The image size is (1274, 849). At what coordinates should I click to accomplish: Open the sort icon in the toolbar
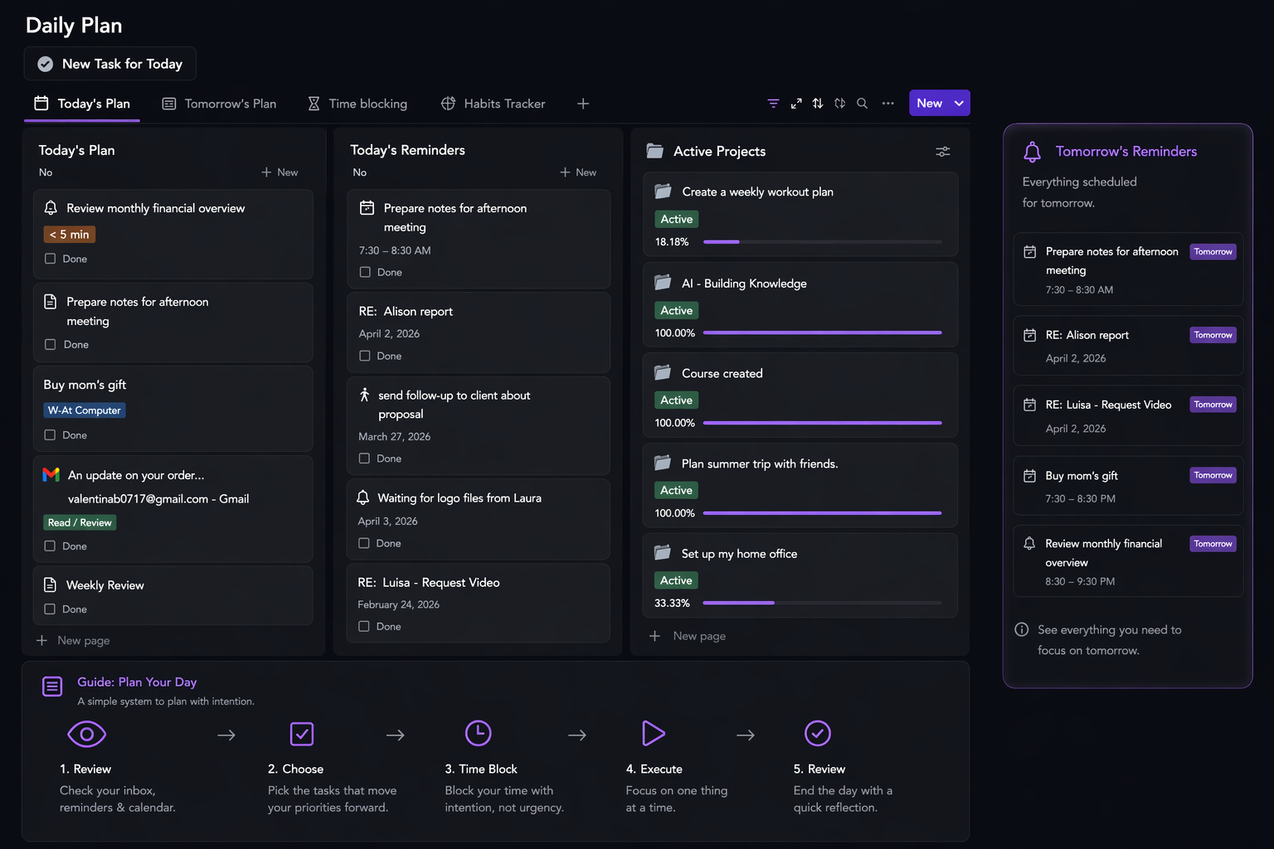point(818,103)
